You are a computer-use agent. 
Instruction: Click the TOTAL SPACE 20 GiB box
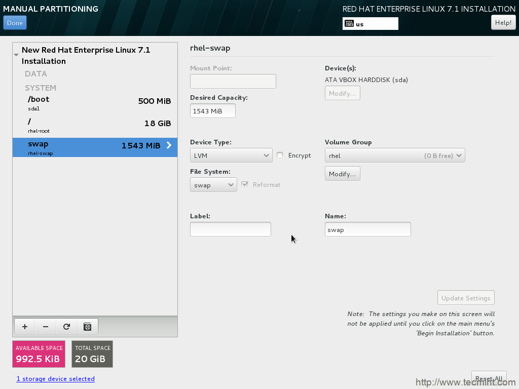92,354
